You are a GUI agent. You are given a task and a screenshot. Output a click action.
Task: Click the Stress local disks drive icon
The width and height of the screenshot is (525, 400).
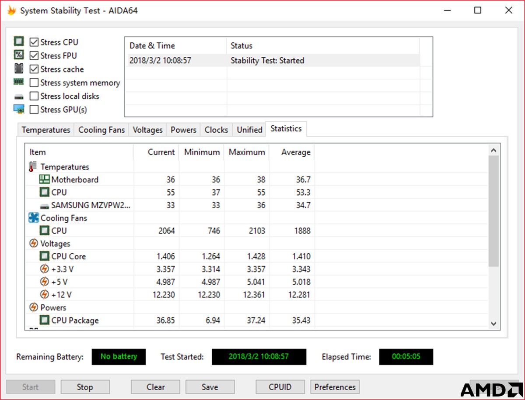[x=19, y=97]
